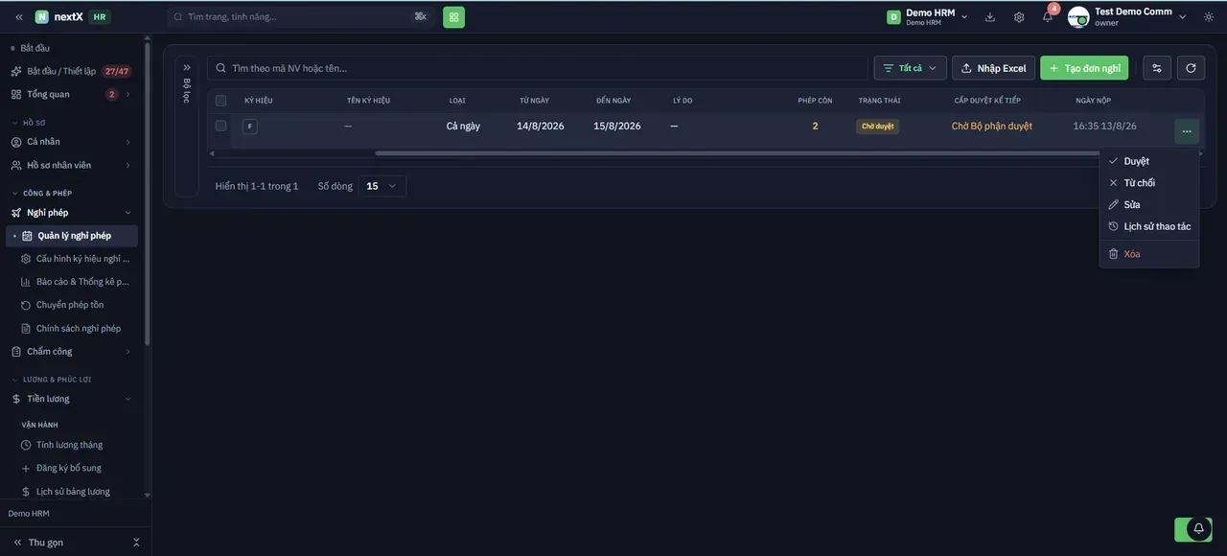The height and width of the screenshot is (556, 1227).
Task: Choose Lịch sử thao tác in the menu
Action: tap(1149, 226)
